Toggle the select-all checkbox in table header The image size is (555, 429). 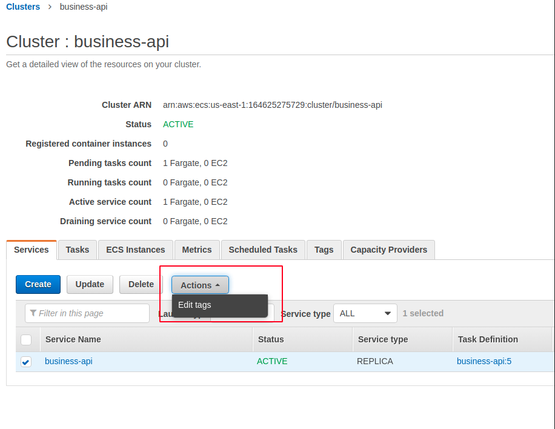pyautogui.click(x=26, y=340)
